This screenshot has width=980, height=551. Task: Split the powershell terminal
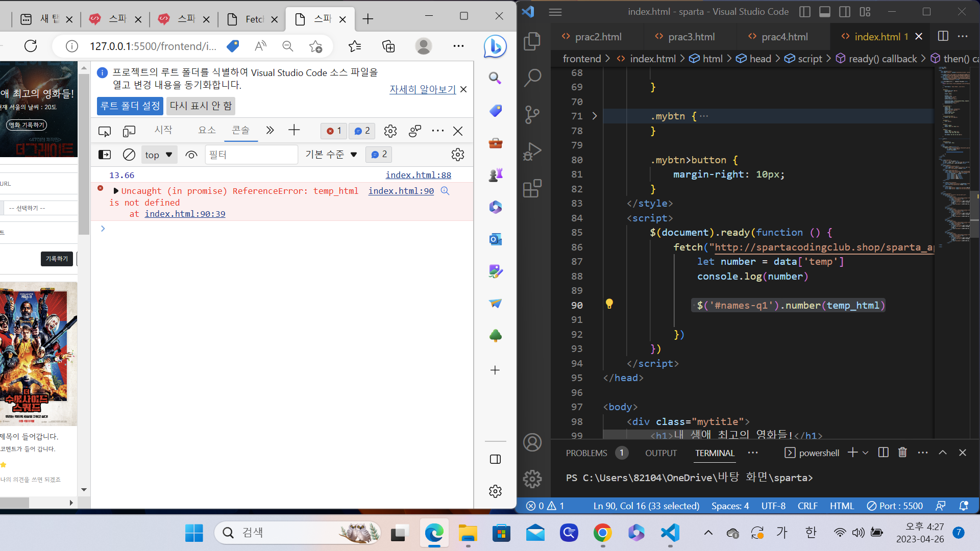(x=883, y=453)
